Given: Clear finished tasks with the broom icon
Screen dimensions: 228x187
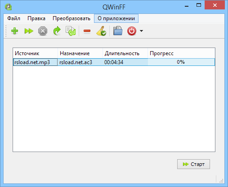Looking at the screenshot, I should [x=101, y=31].
